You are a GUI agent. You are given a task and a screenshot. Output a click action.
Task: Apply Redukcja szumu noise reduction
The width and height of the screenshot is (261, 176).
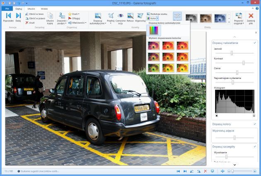pyautogui.click(x=157, y=14)
